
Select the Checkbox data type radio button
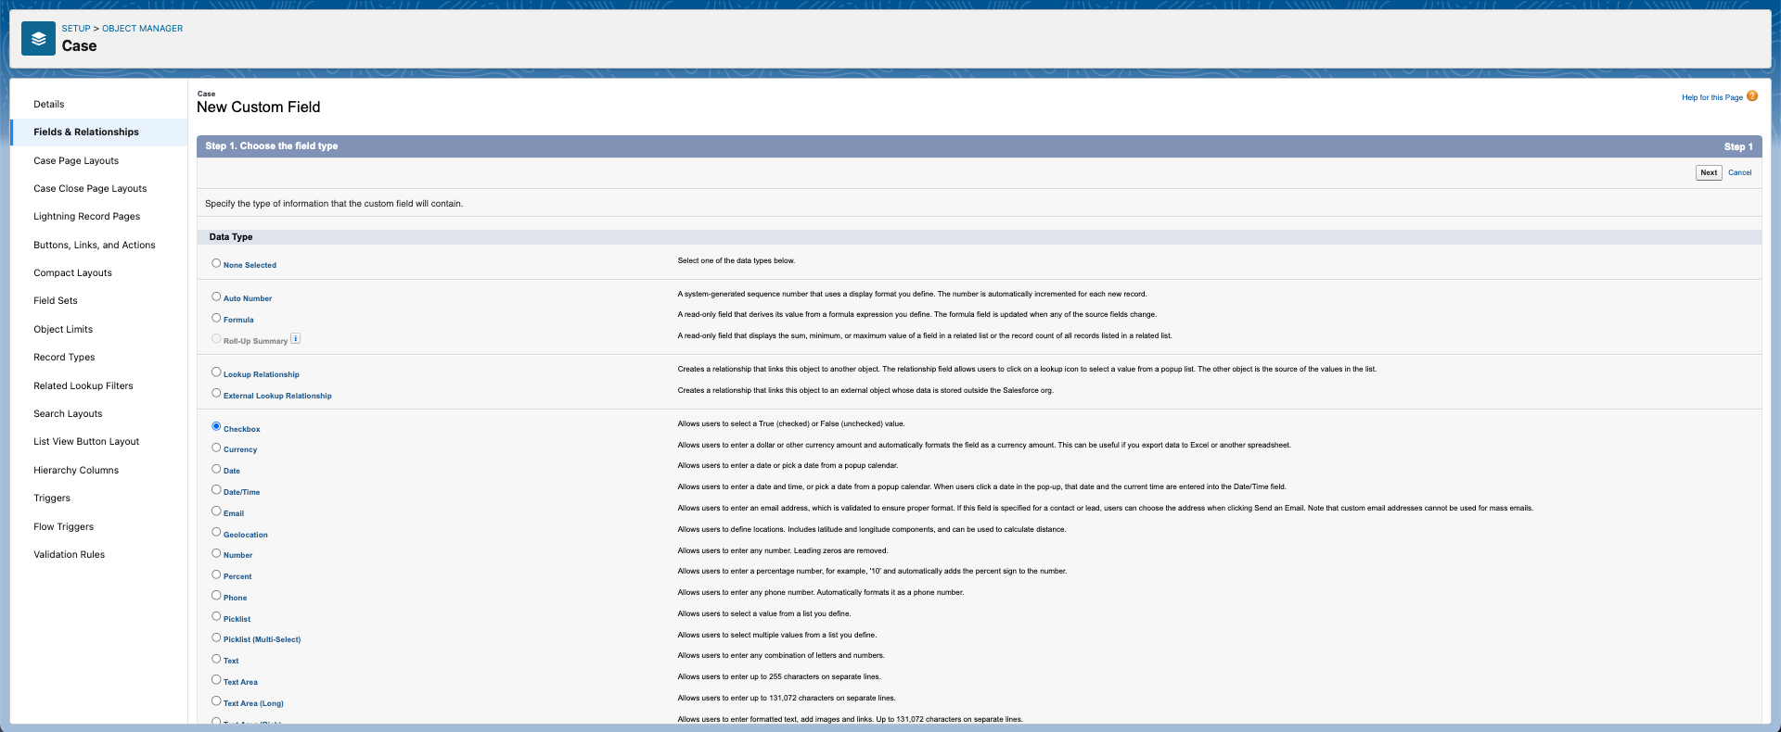tap(216, 427)
